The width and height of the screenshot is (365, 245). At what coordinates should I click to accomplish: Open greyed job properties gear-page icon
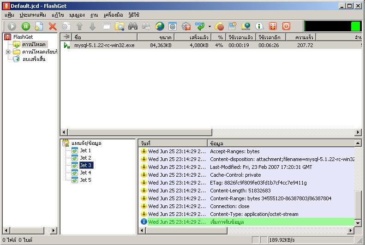pos(66,26)
